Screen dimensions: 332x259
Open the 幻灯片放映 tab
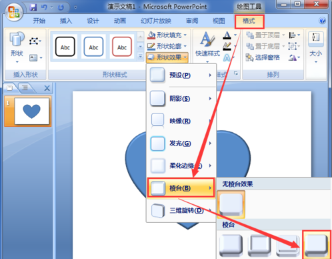tap(156, 21)
